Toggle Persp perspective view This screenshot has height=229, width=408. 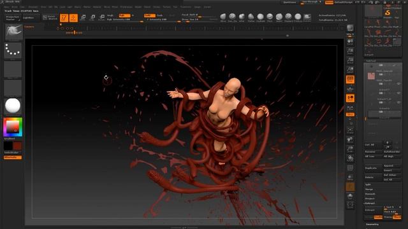tap(350, 80)
